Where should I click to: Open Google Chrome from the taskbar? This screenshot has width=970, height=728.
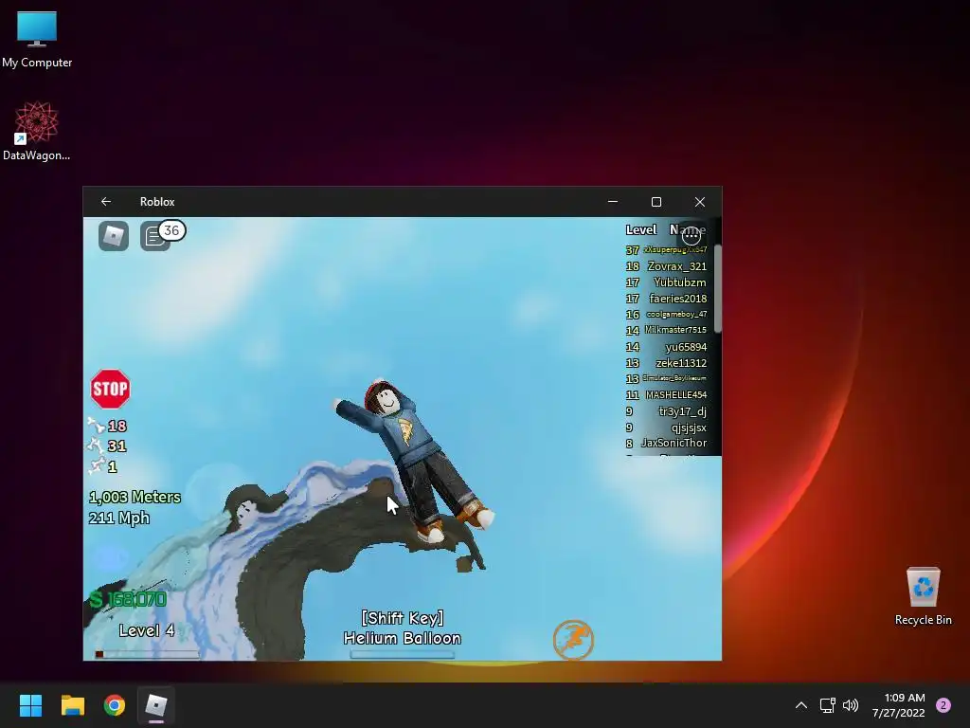point(115,705)
